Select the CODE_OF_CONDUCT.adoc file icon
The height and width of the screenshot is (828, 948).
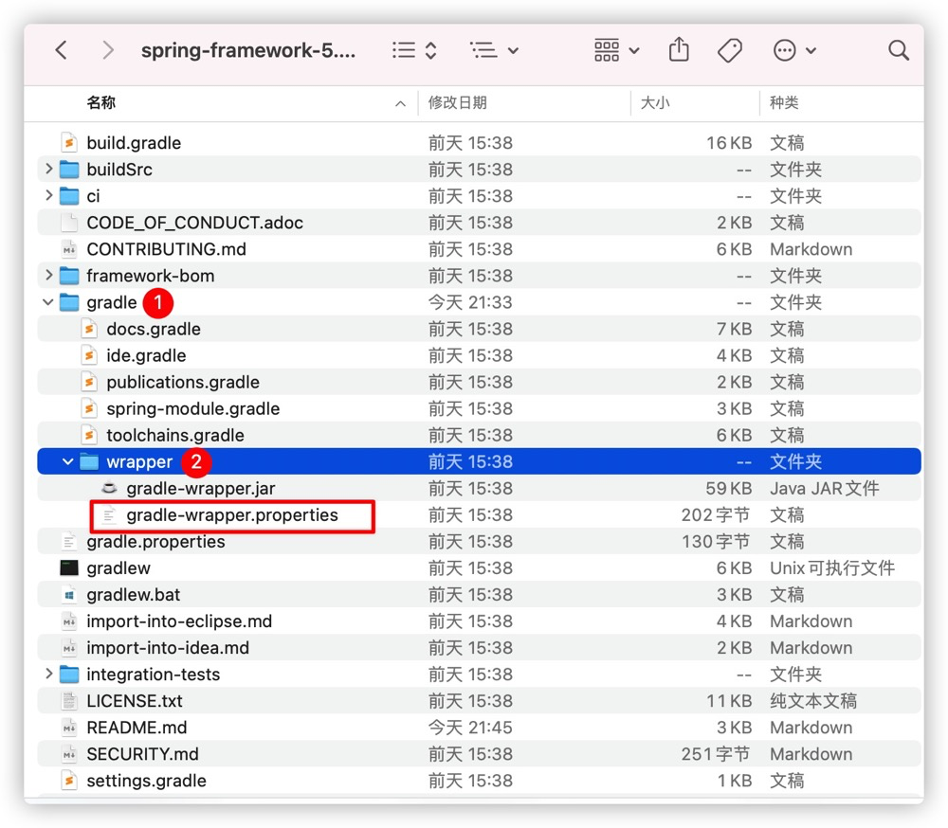pos(69,223)
